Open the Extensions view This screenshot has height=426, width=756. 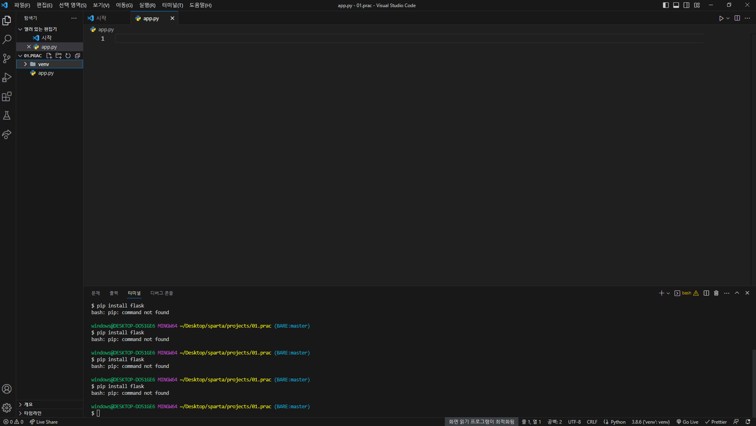tap(7, 96)
